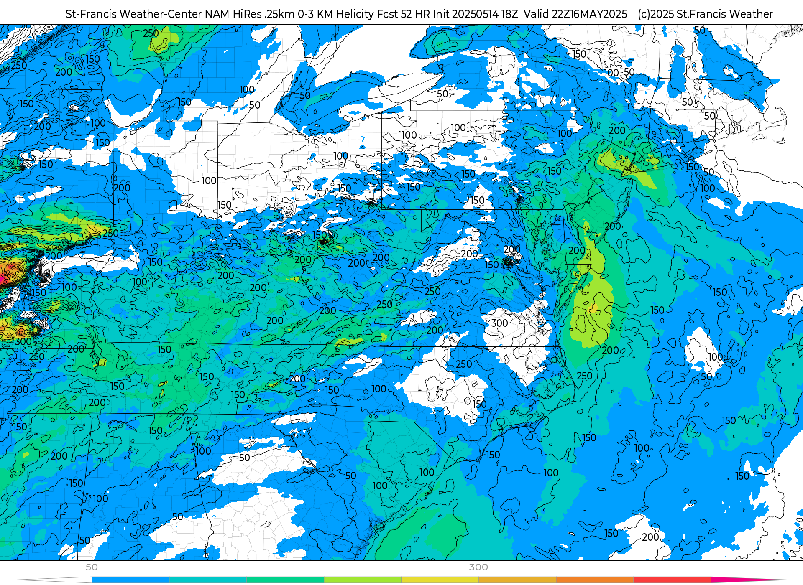Click the light orange segment of the color scale

[517, 580]
